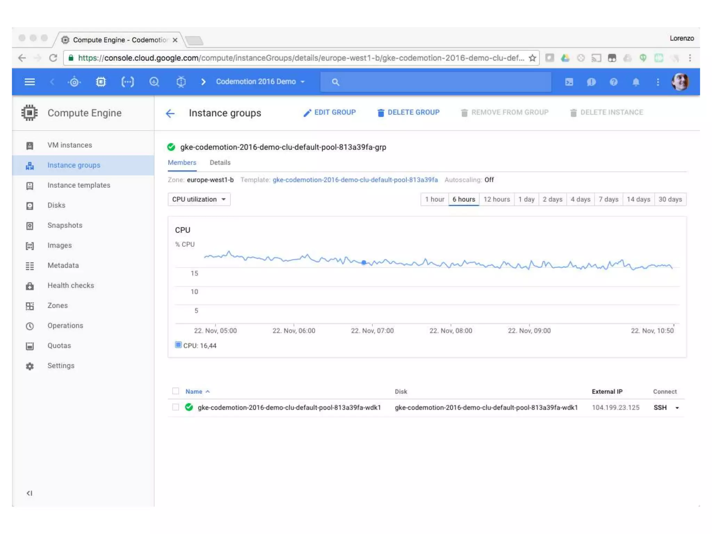Click the help question mark icon
712x534 pixels.
pos(614,82)
